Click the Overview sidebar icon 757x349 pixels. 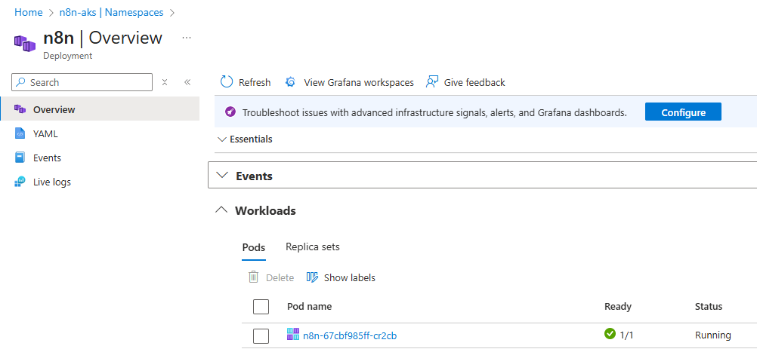click(x=20, y=109)
